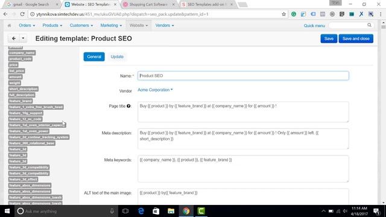Click the back arrow beside template title
This screenshot has height=217, width=386.
[x=14, y=39]
